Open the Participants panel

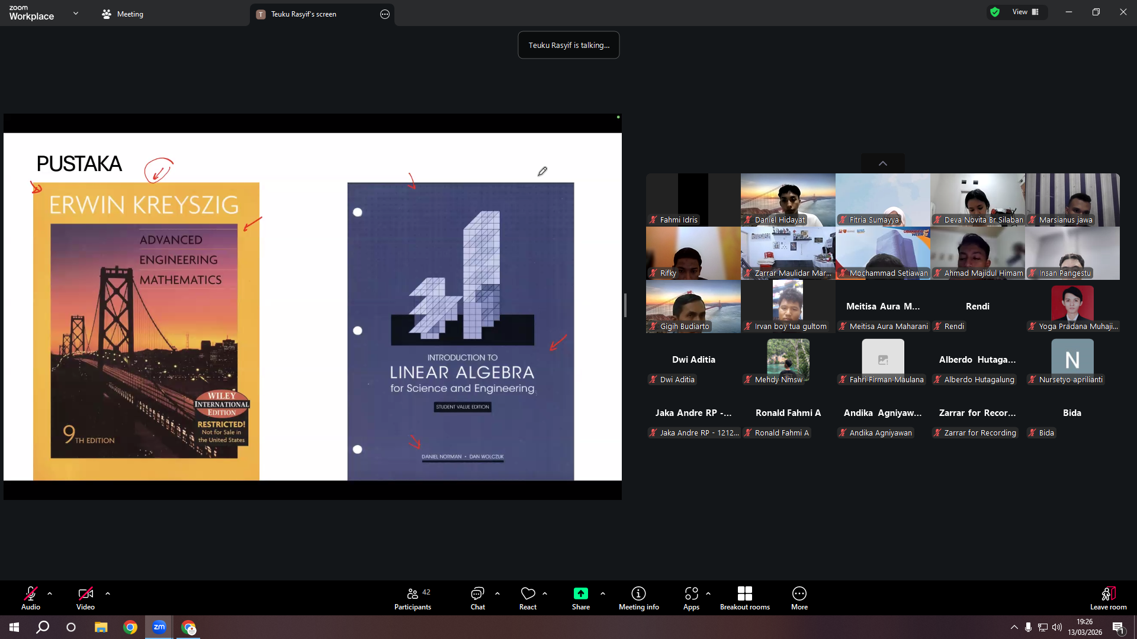tap(413, 598)
